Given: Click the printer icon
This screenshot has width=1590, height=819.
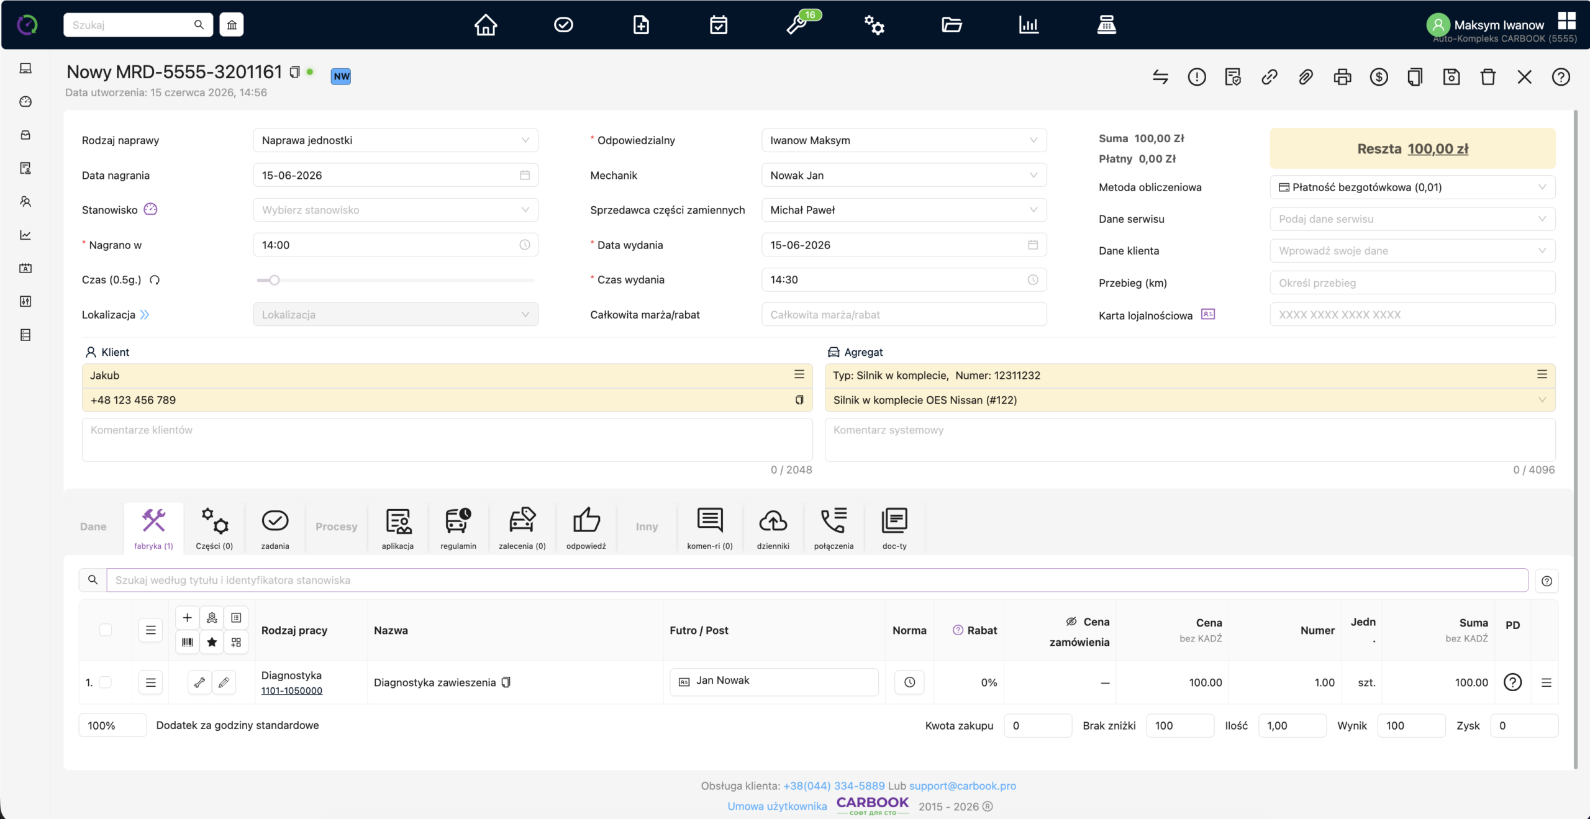Looking at the screenshot, I should [x=1342, y=77].
